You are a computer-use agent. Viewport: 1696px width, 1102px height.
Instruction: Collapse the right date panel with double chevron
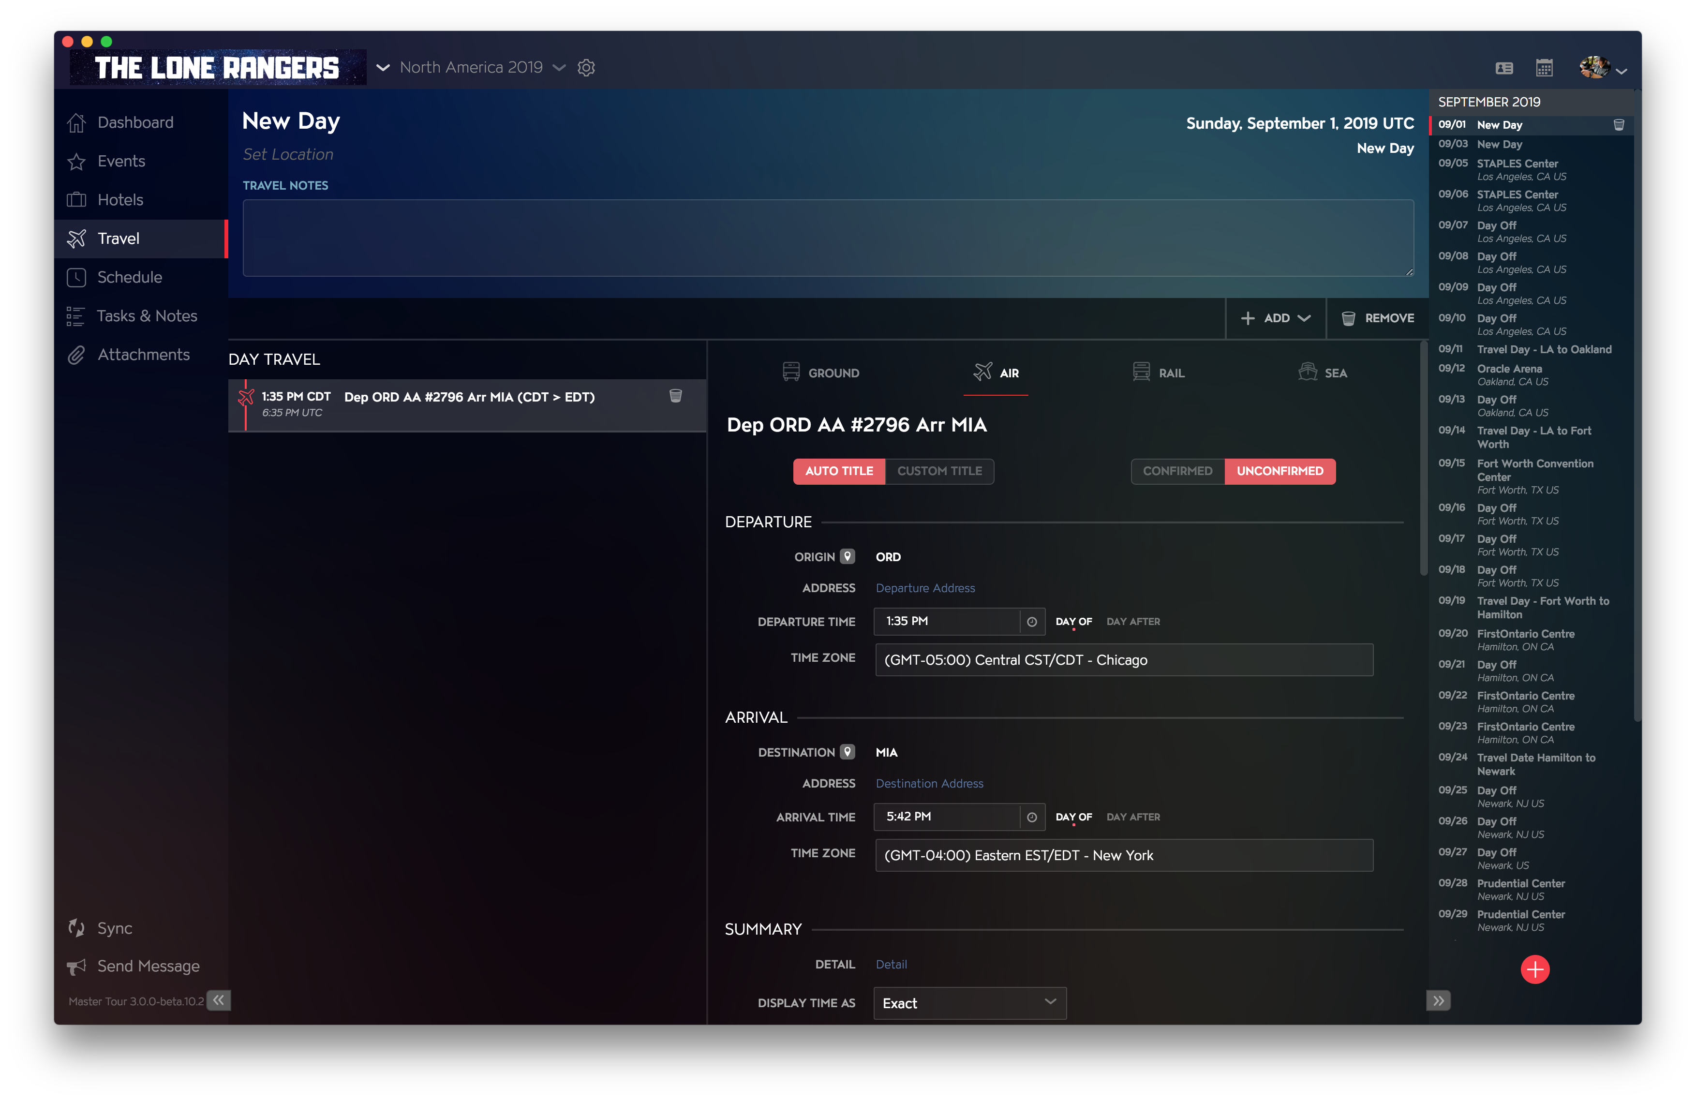click(x=1438, y=1000)
